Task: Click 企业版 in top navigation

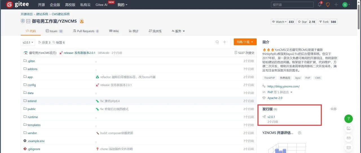Action: pyautogui.click(x=55, y=5)
